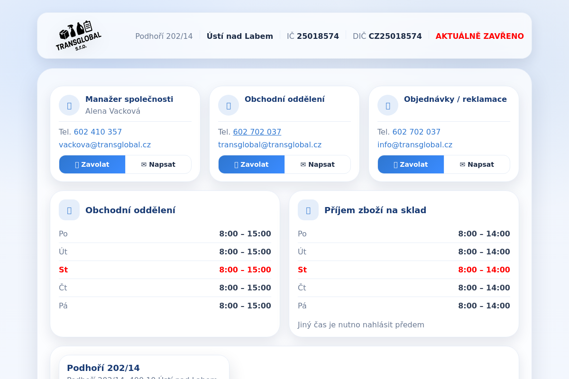569x379 pixels.
Task: Click the Podhoří 202/14 heading near the bottom
Action: click(102, 368)
